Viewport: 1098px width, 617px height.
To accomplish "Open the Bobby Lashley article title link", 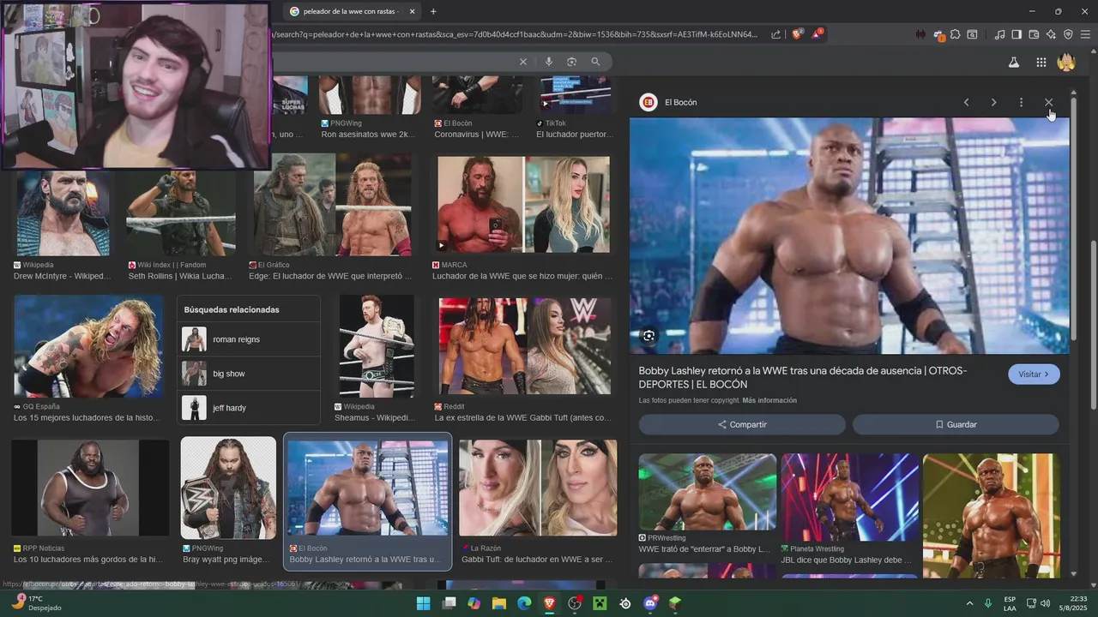I will tap(802, 378).
